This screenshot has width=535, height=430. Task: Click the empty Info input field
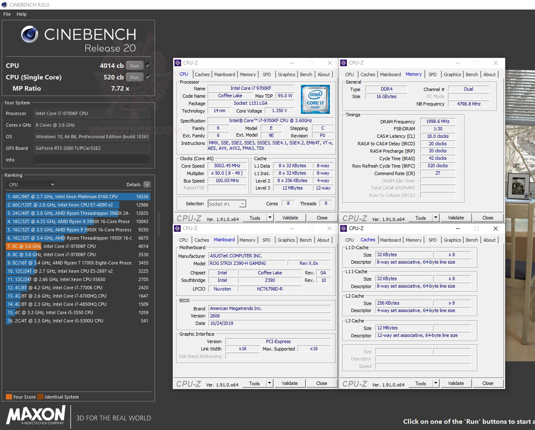click(x=92, y=160)
